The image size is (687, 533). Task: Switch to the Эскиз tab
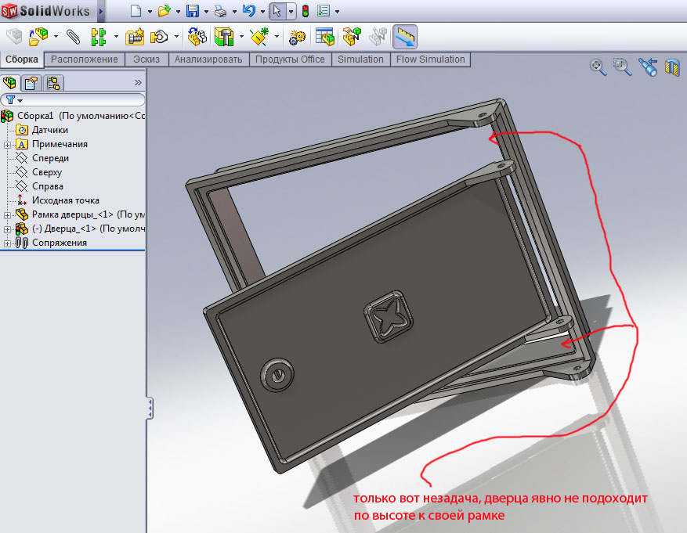(x=146, y=59)
